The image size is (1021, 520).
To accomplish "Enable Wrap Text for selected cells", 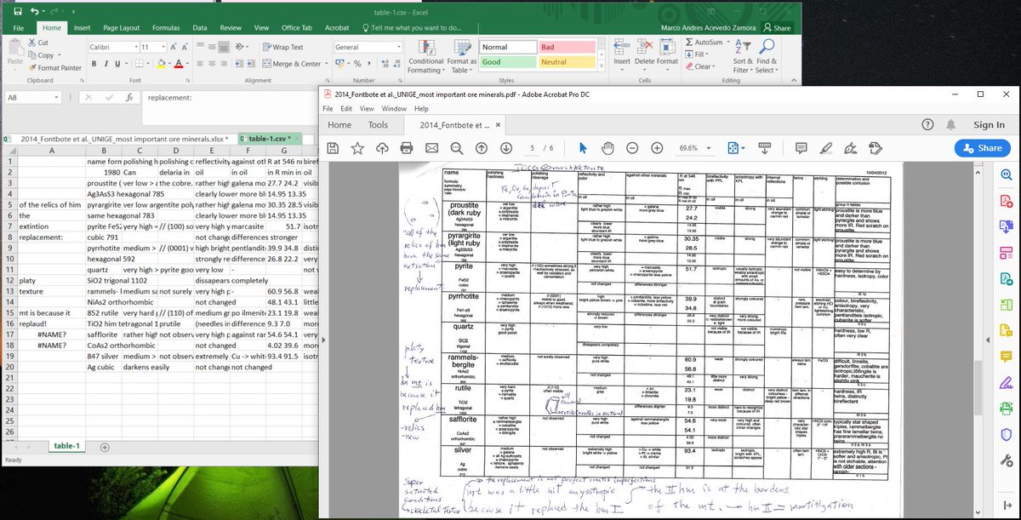I will 283,47.
